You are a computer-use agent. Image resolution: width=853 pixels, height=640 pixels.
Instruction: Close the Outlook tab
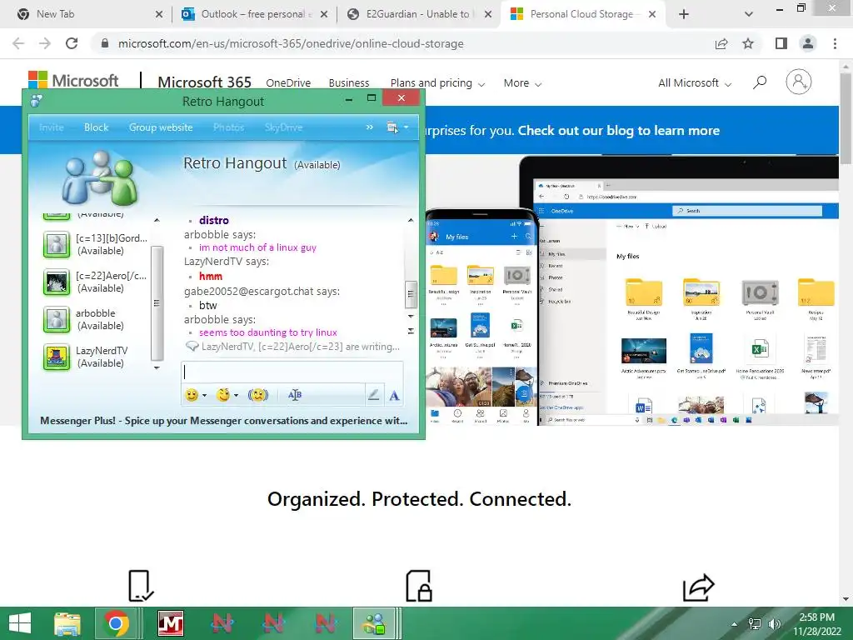pos(324,14)
